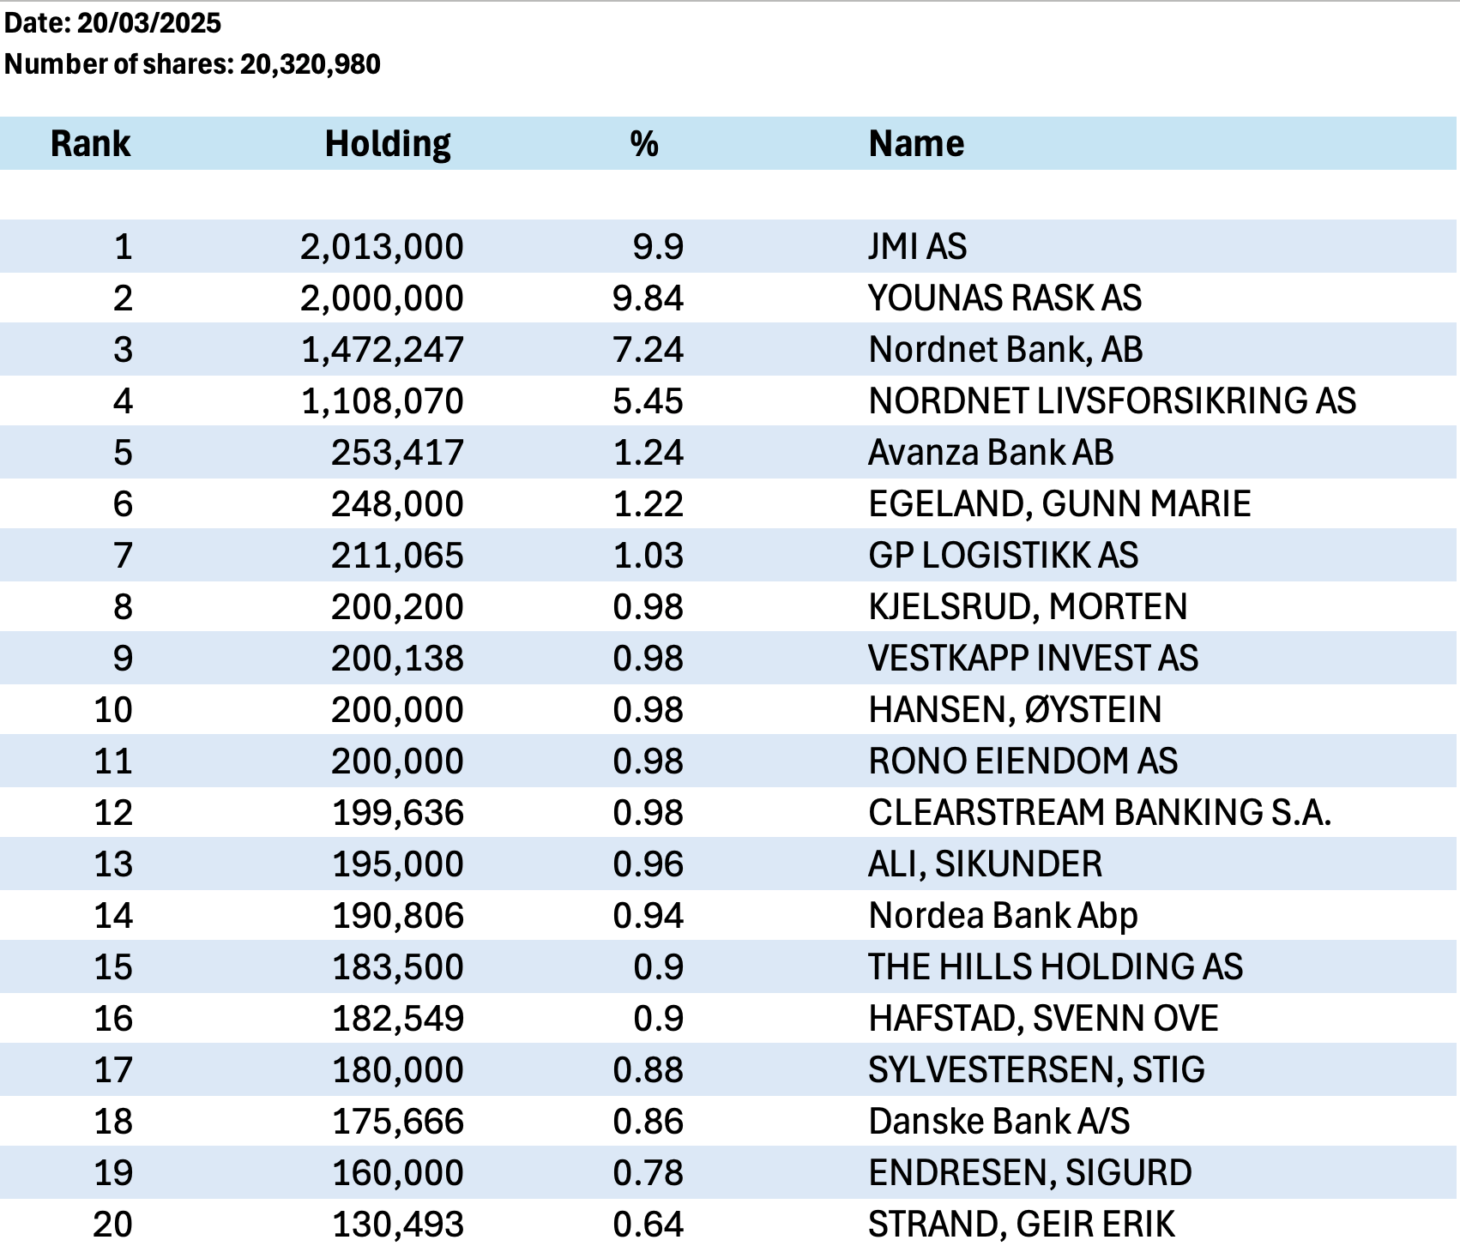Click holding value 1,108,070
This screenshot has width=1460, height=1252.
[382, 401]
